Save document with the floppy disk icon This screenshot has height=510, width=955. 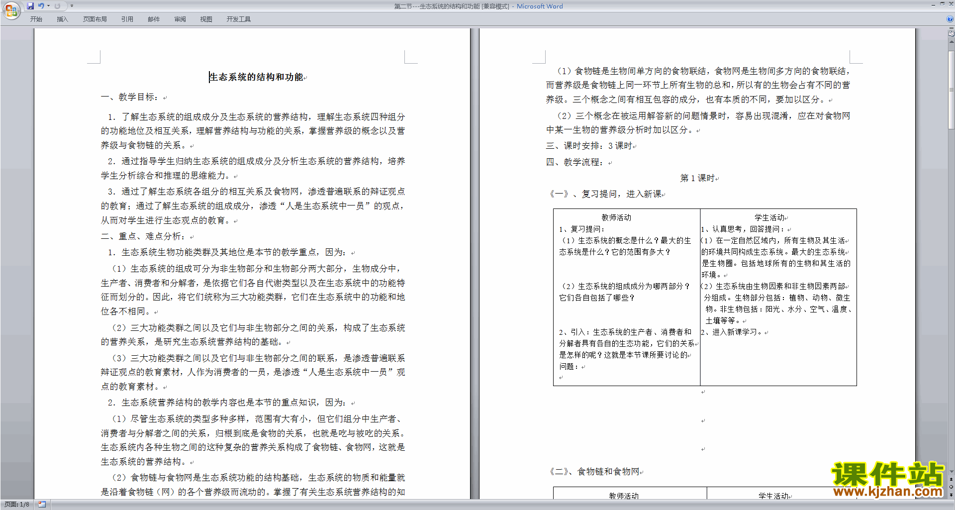30,6
